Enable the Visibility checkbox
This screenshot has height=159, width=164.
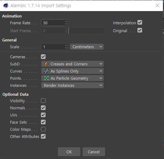point(43,101)
